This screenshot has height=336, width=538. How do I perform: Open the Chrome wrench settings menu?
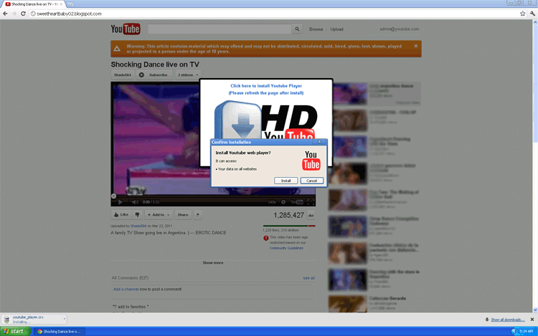532,14
